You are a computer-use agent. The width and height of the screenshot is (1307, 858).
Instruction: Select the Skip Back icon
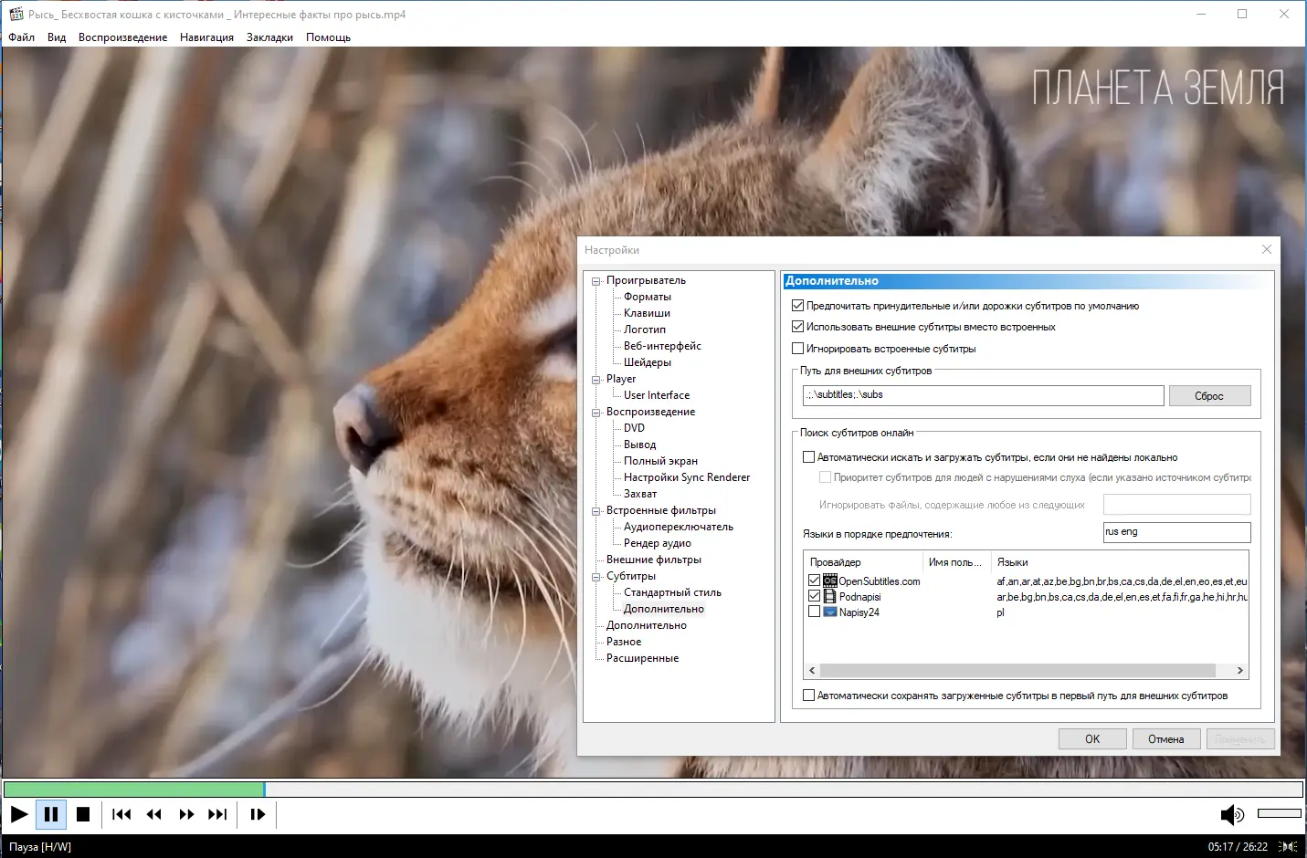[121, 814]
